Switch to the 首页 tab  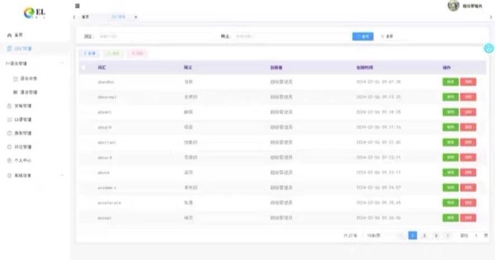(85, 17)
